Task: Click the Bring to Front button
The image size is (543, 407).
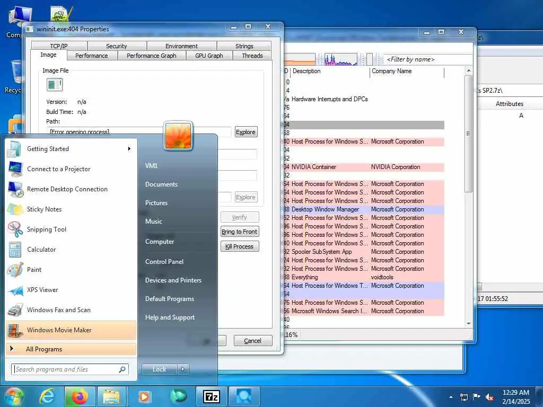Action: (240, 232)
